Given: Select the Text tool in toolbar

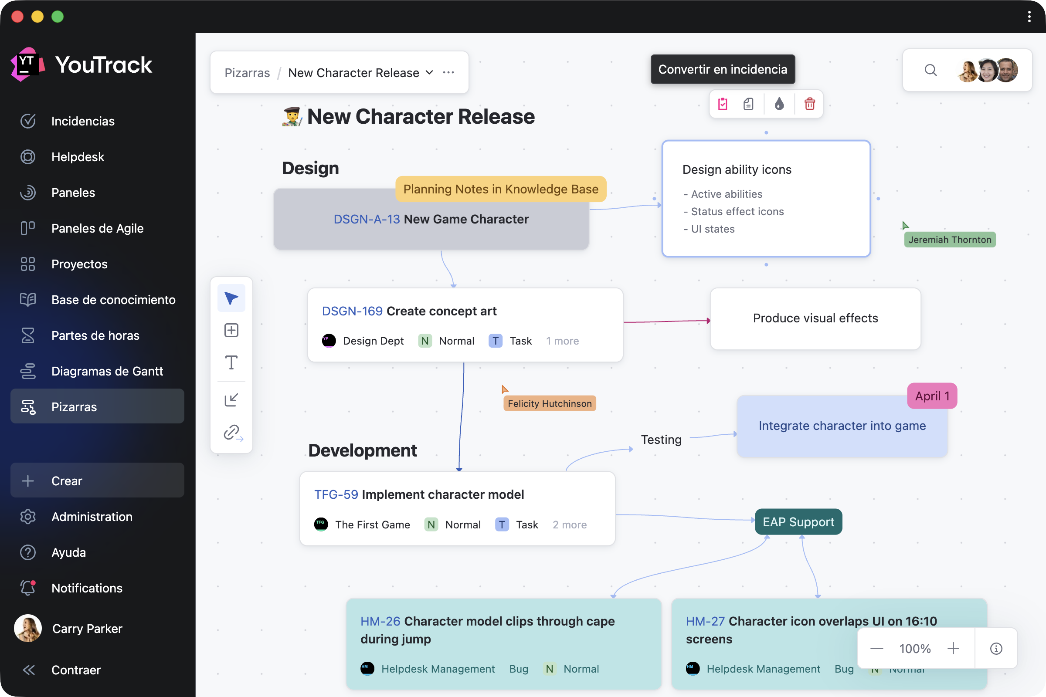Looking at the screenshot, I should [231, 363].
